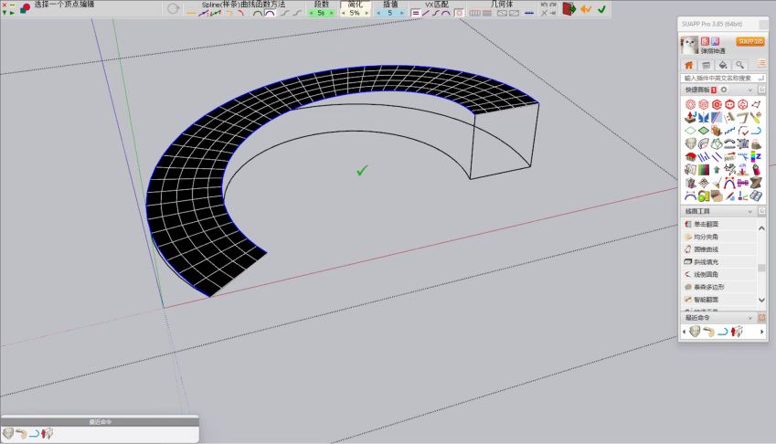Screen dimensions: 776x444
Task: Click the green outline diamond icon
Action: [x=690, y=131]
